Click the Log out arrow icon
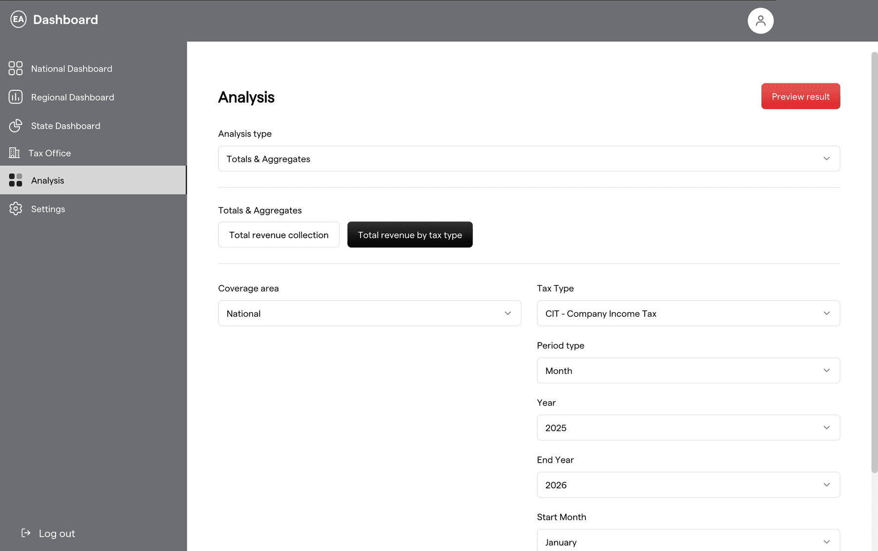 (x=26, y=533)
